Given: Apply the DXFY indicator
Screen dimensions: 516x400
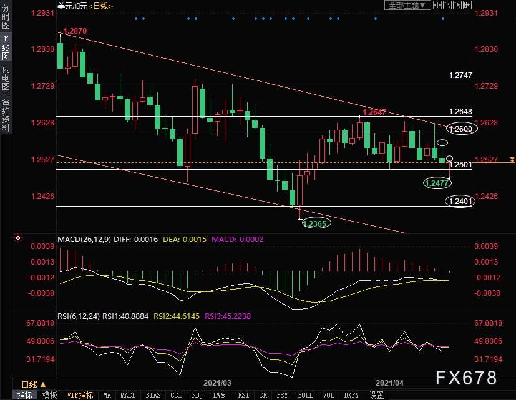Looking at the screenshot, I should (x=351, y=395).
